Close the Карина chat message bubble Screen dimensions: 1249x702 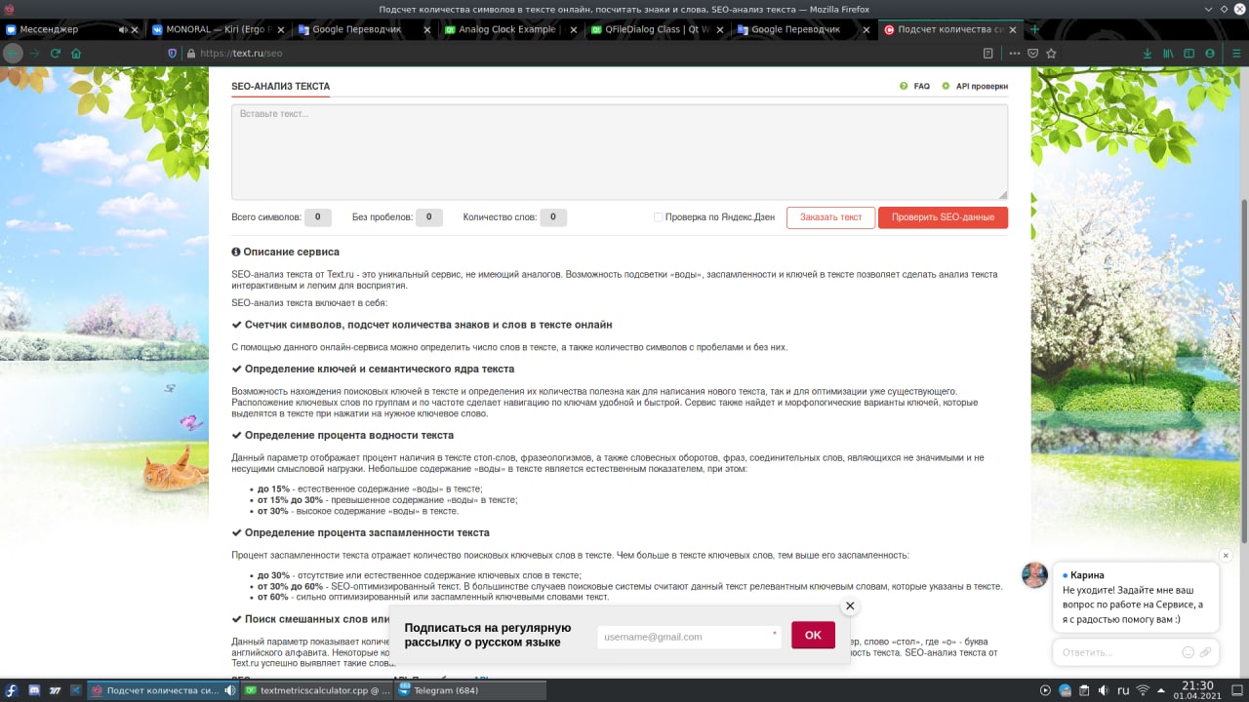click(x=1226, y=555)
